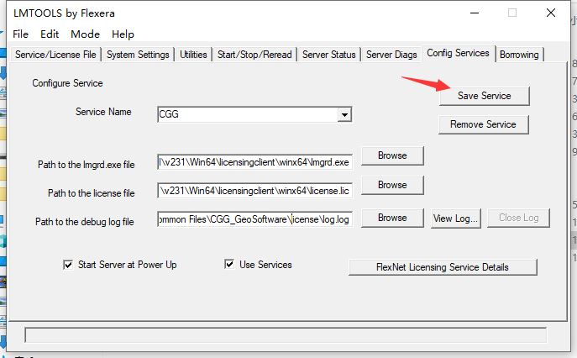Image resolution: width=577 pixels, height=358 pixels.
Task: Switch to Service/License File tab
Action: [x=55, y=55]
